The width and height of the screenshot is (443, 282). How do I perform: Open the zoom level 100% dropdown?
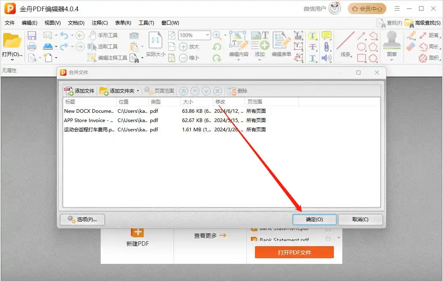(208, 35)
